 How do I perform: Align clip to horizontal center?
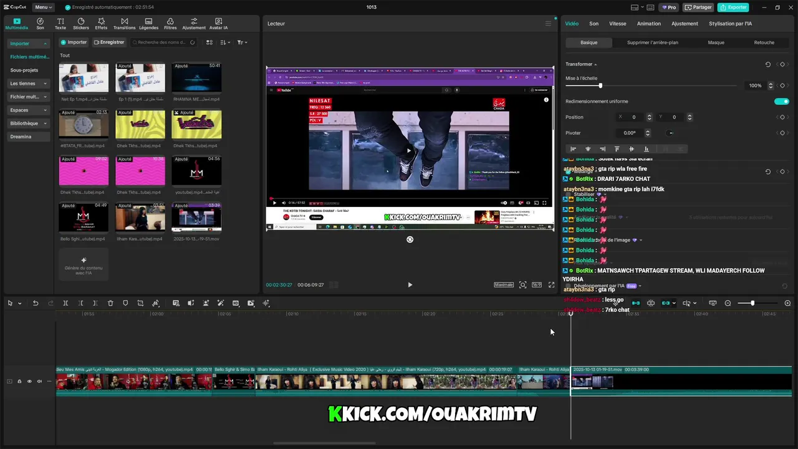click(x=588, y=149)
